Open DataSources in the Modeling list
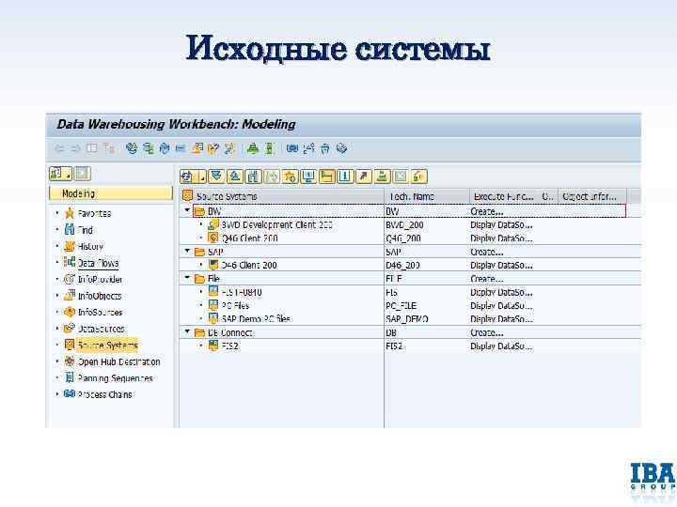 101,329
